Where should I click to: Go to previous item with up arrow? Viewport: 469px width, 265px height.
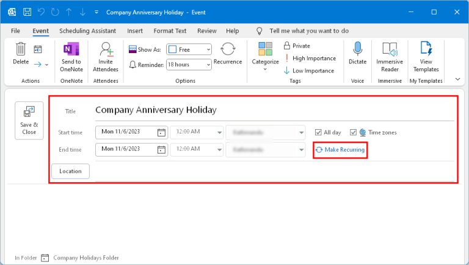(x=69, y=12)
